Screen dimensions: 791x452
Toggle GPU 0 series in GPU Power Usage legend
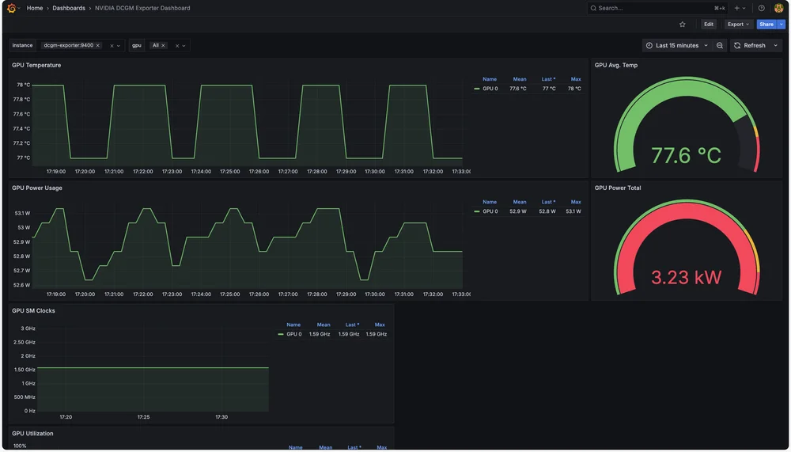(x=490, y=211)
